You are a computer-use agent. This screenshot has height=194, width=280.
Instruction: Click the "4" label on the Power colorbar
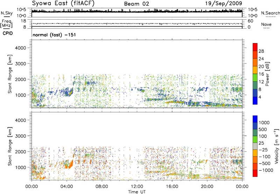point(260,97)
